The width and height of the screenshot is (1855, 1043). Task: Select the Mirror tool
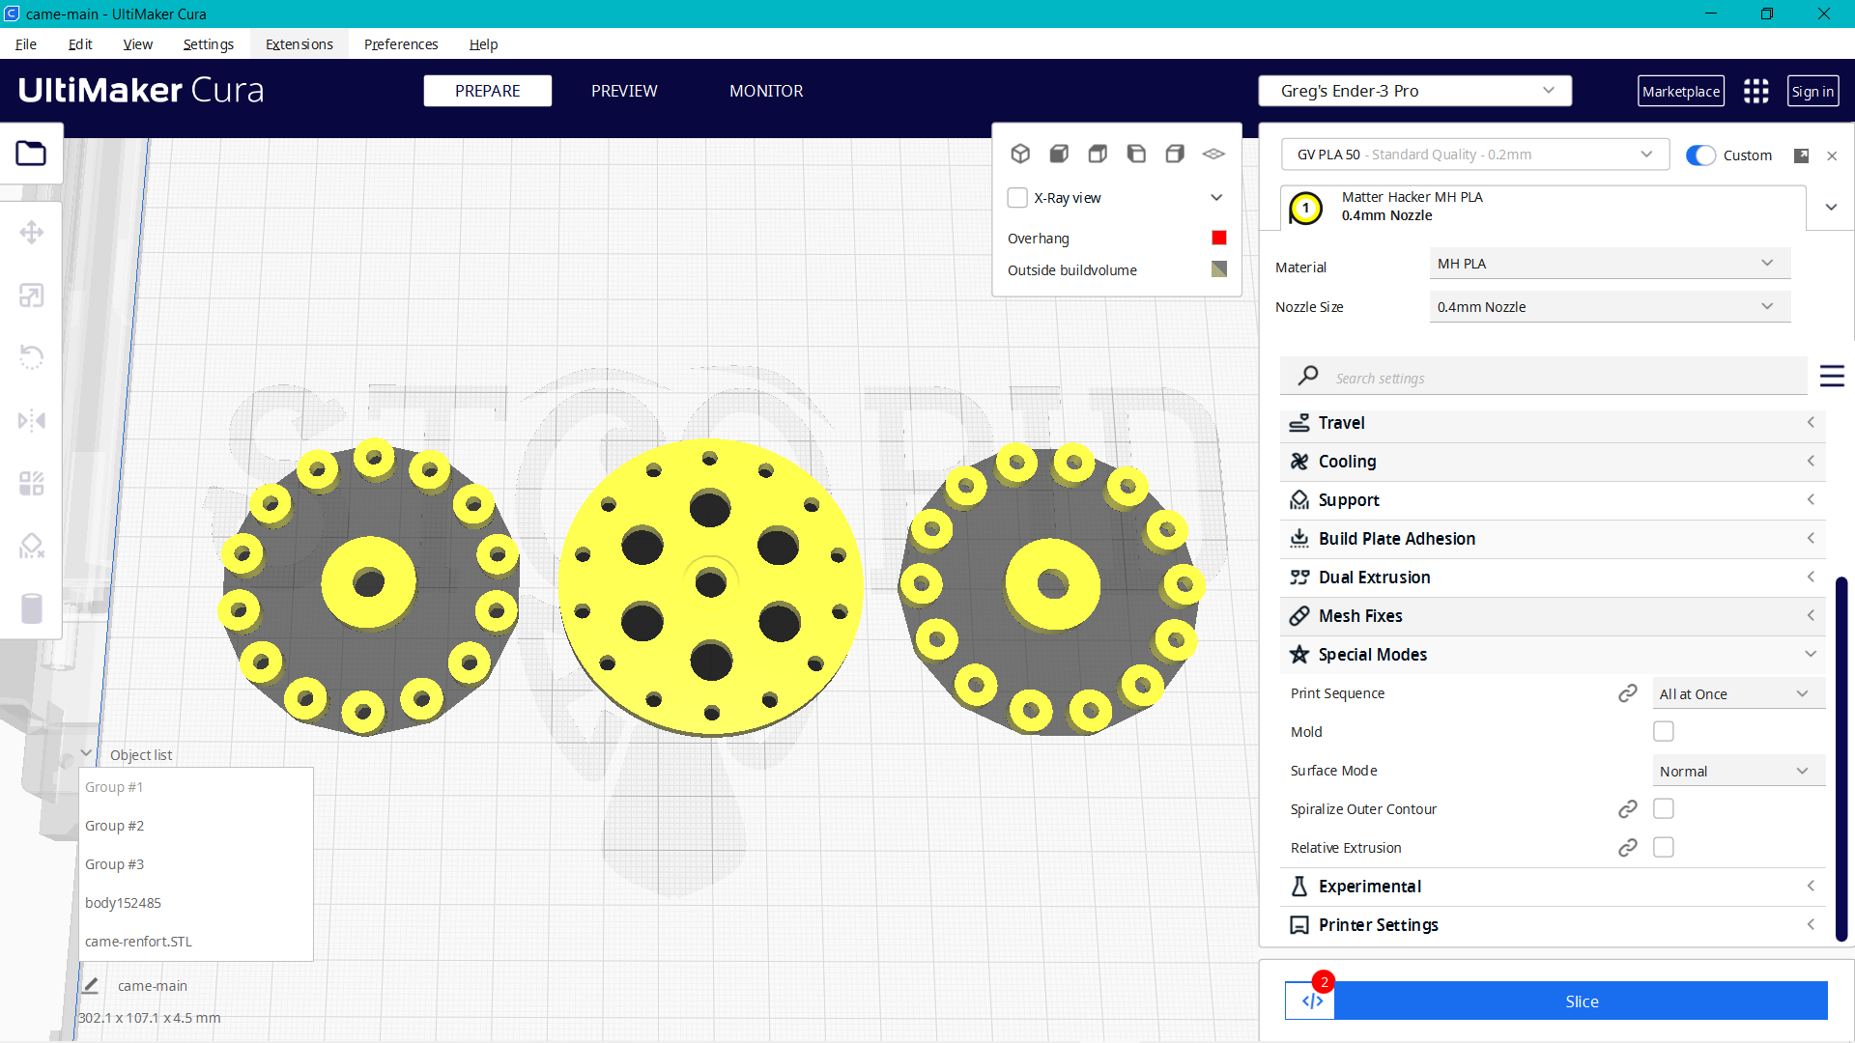(32, 420)
